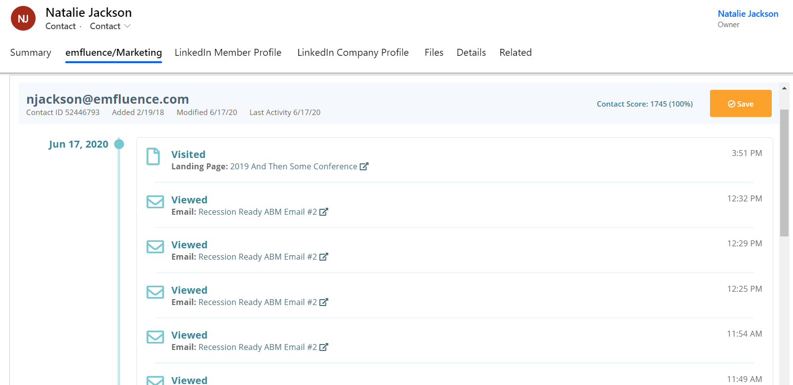Click the Added 2/19/18 text
Viewport: 793px width, 385px height.
click(138, 113)
